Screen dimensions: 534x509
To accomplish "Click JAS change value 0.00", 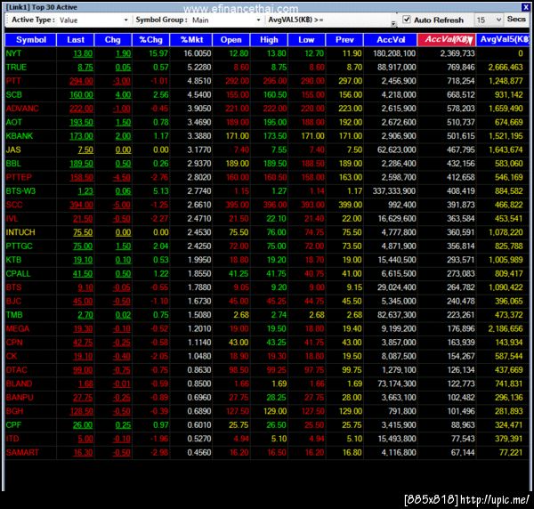I will pos(123,149).
